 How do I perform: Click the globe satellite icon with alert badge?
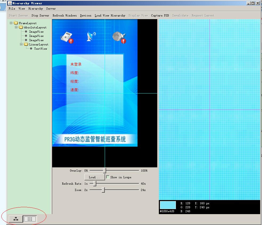(x=119, y=37)
